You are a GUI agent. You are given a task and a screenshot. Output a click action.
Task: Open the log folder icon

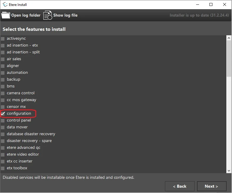coord(6,15)
